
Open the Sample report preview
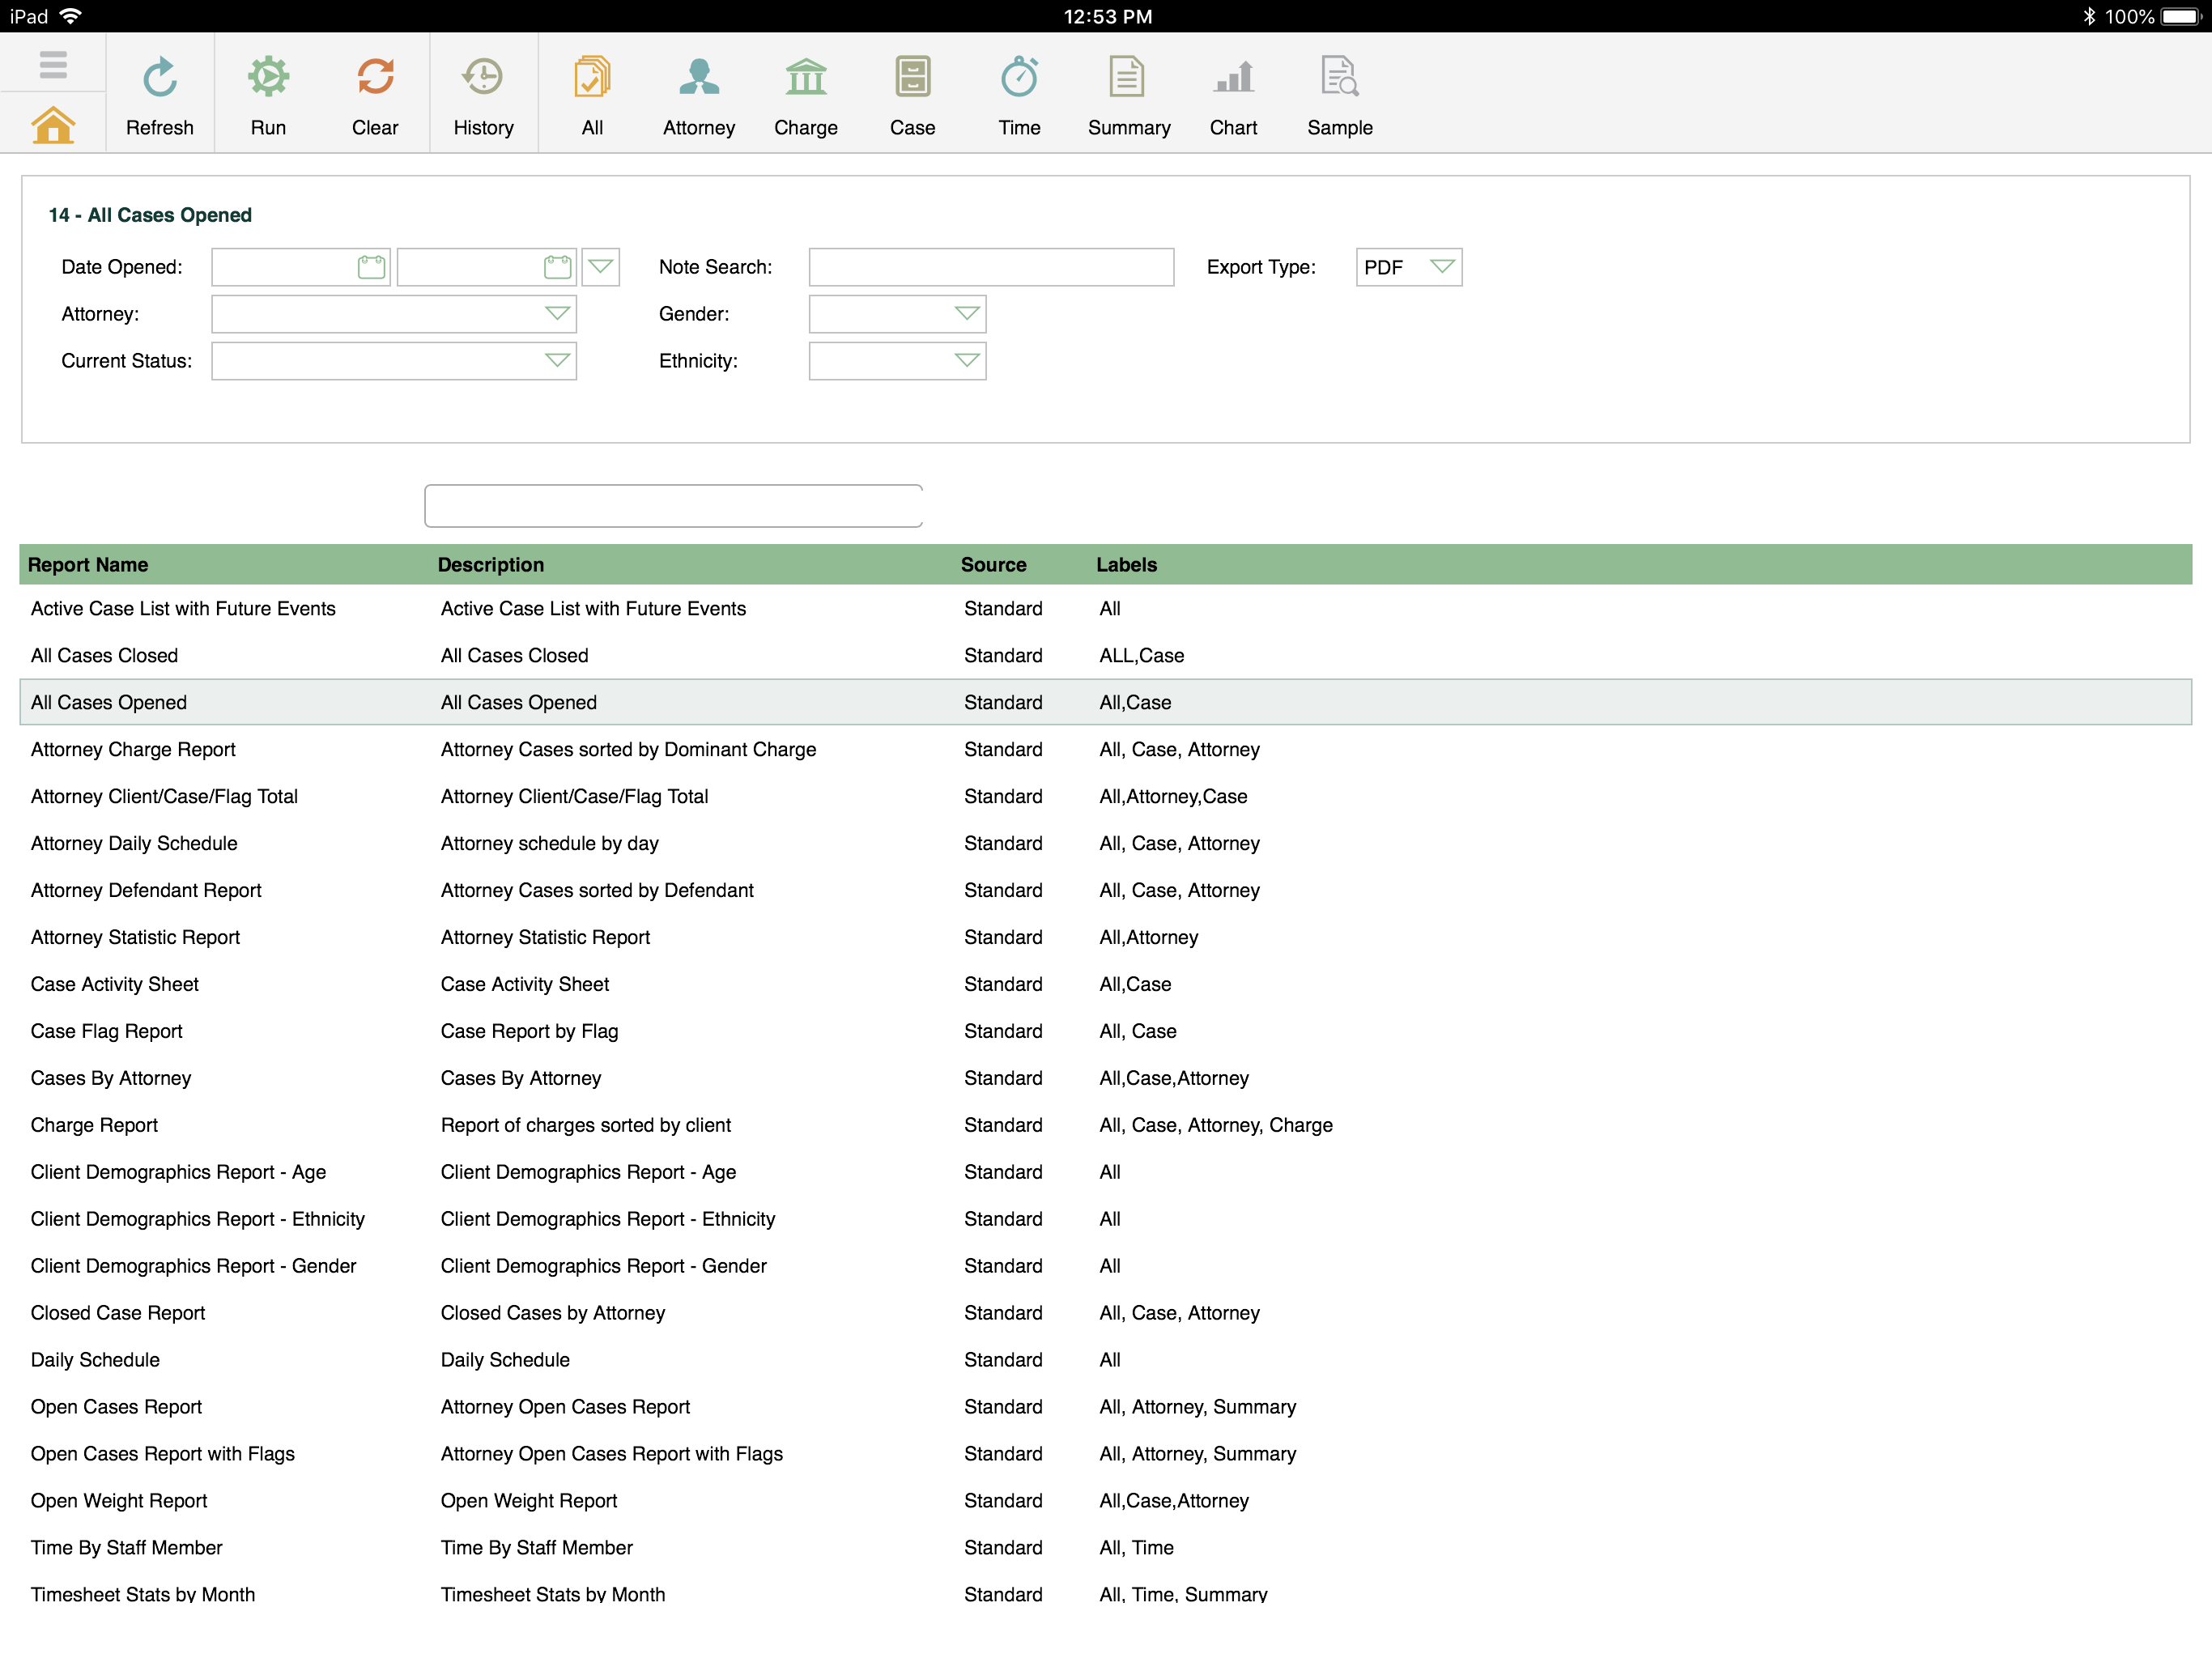click(1340, 96)
